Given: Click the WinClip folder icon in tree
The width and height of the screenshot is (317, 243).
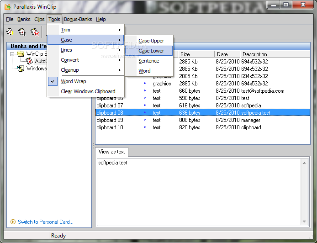Looking at the screenshot, I should click(x=21, y=54).
